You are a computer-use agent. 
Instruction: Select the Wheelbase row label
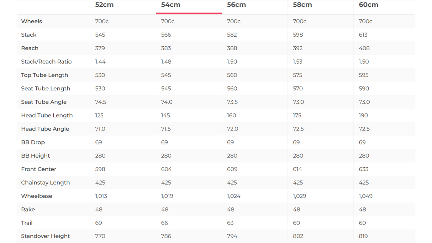coord(37,196)
